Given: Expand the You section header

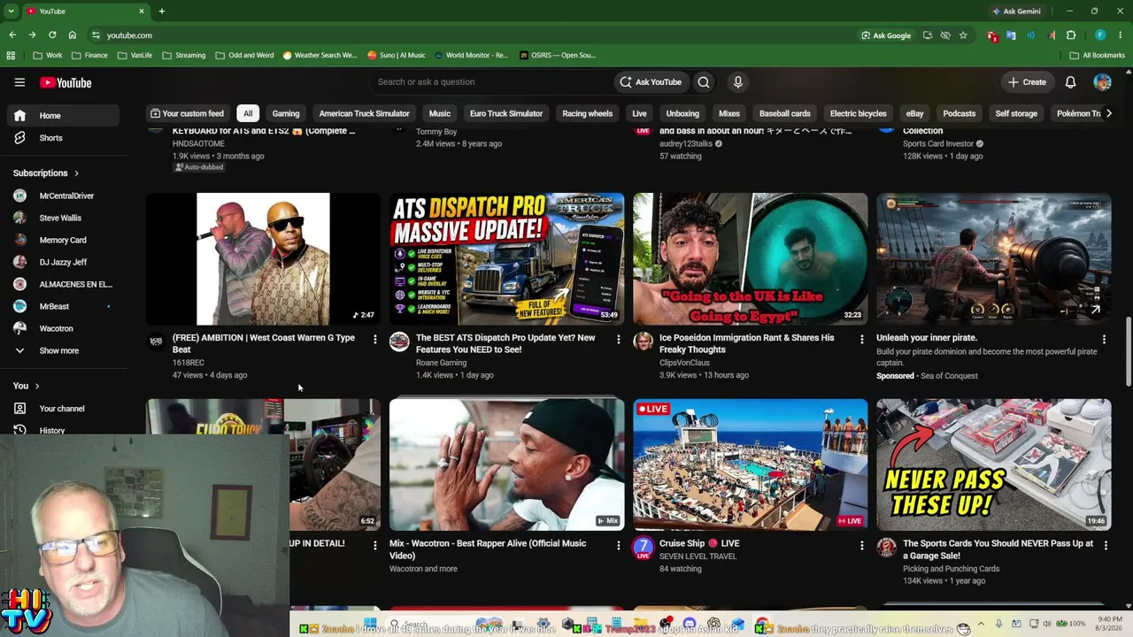Looking at the screenshot, I should click(x=27, y=386).
